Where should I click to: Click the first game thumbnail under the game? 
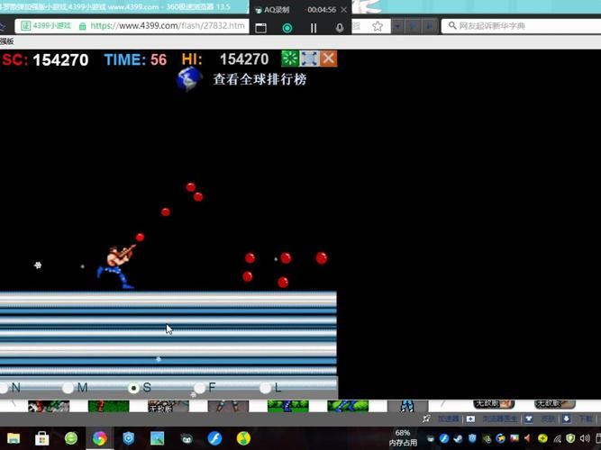[x=49, y=406]
